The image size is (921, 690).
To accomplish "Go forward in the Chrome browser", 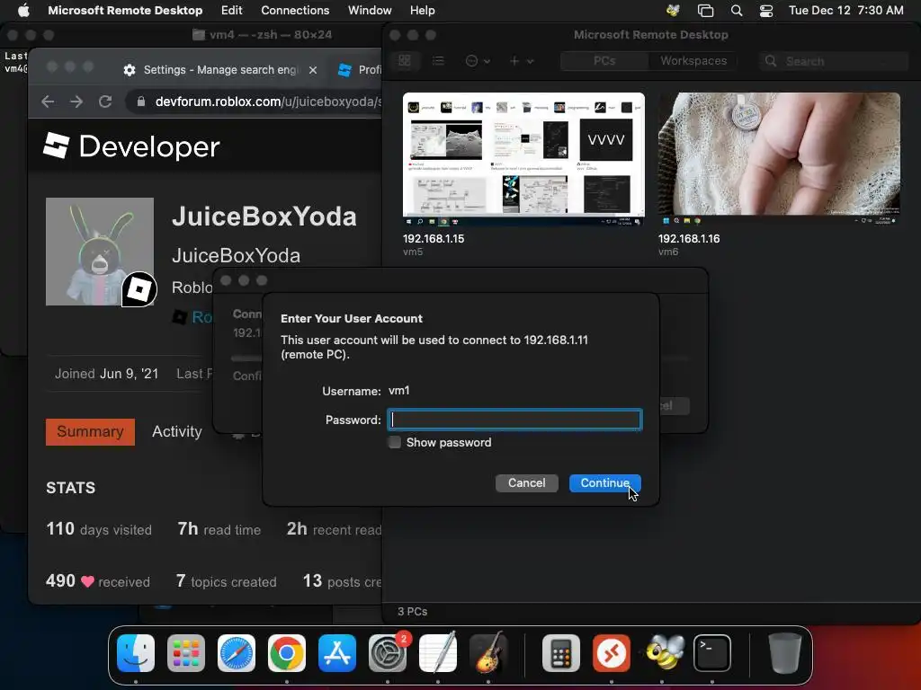I will (x=76, y=102).
